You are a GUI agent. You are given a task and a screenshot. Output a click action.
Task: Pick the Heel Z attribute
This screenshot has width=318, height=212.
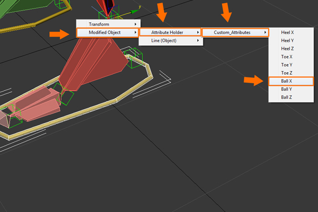coord(291,49)
